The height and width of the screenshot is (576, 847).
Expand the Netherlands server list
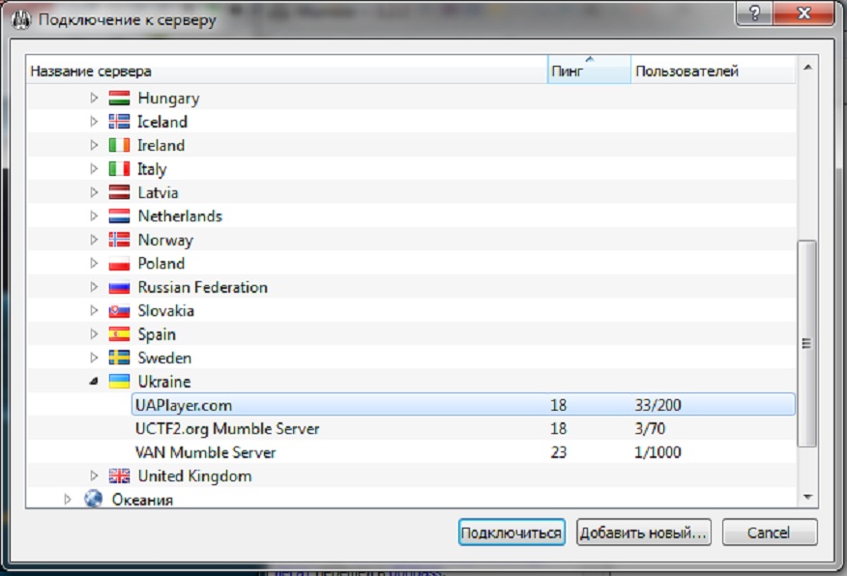[x=94, y=216]
